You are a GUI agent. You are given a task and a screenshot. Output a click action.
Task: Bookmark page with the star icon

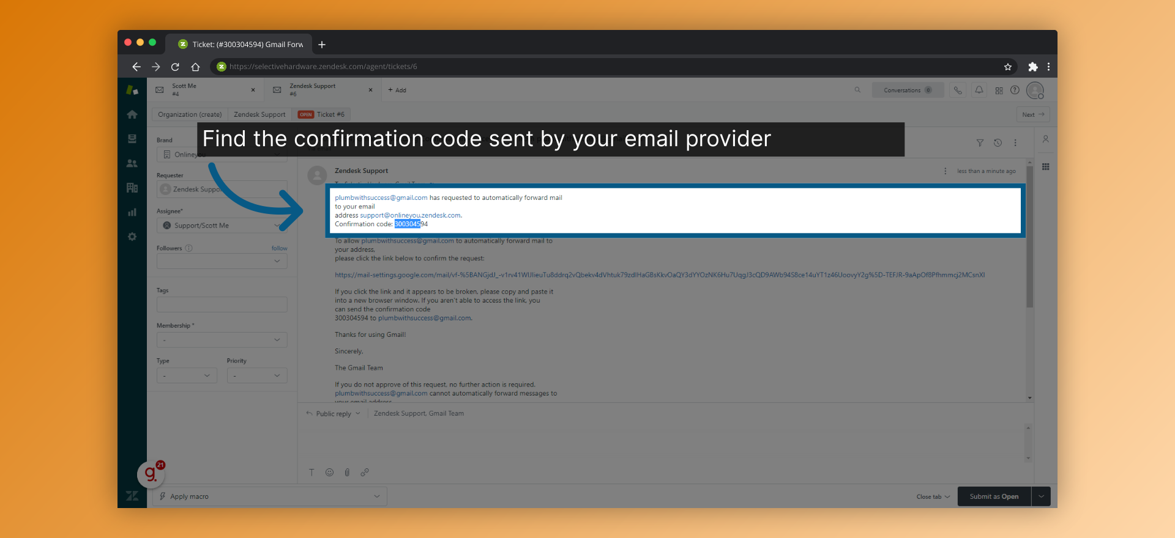[x=1008, y=67]
